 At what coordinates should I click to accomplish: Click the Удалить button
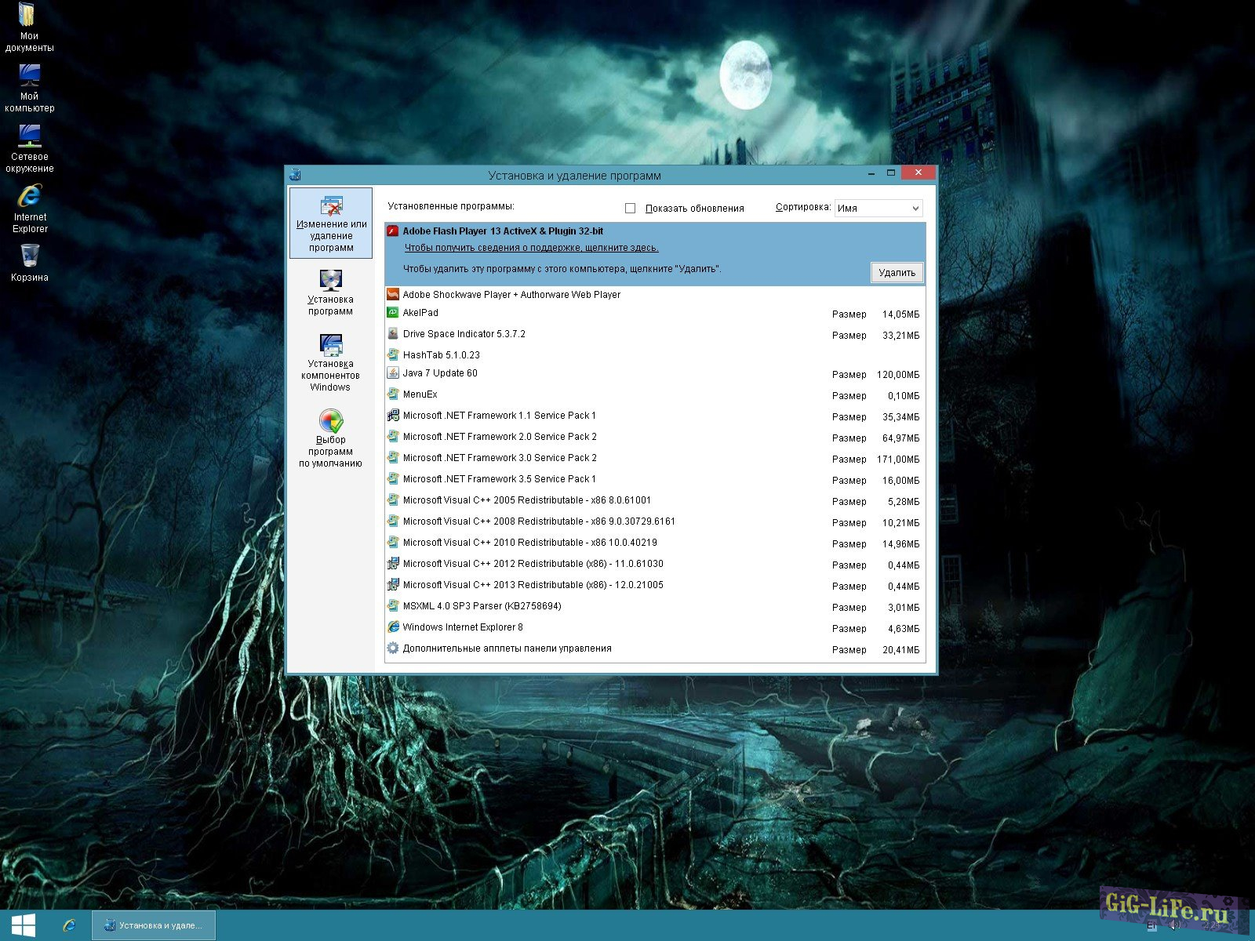[x=897, y=273]
